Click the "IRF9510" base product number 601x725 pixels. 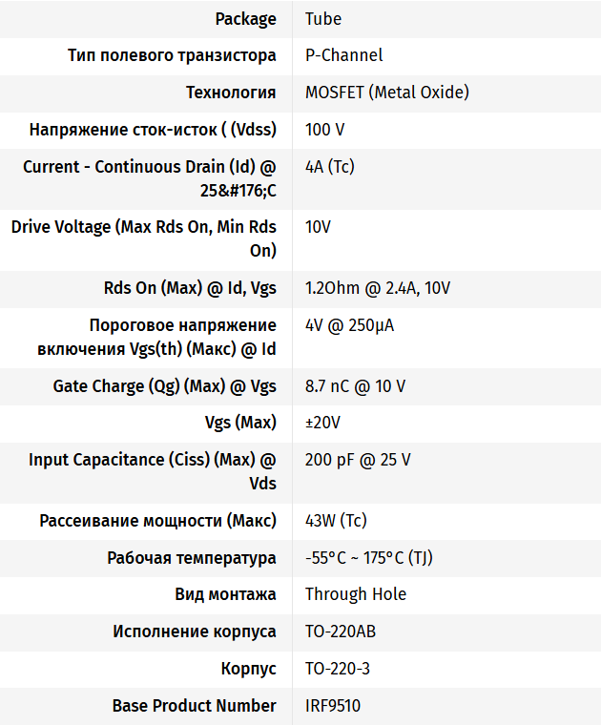[x=333, y=706]
